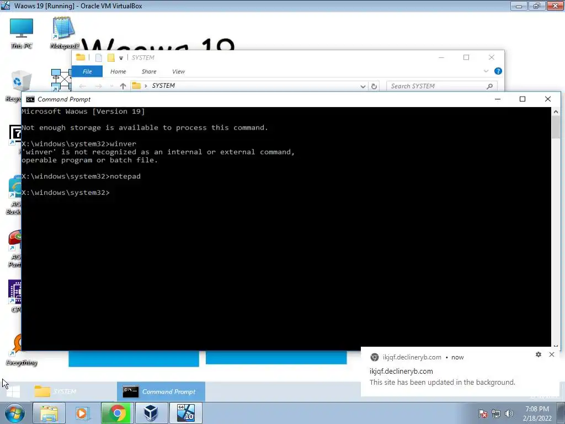Open Google Chrome from taskbar
The image size is (565, 424).
(x=117, y=413)
